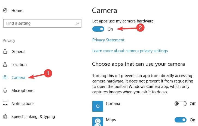The image size is (198, 126).
Task: Click the Cortana app icon
Action: tap(98, 106)
